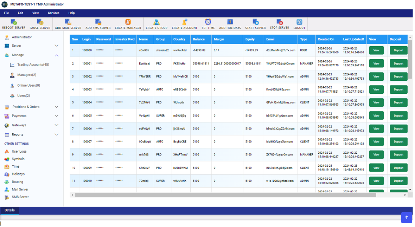415x227 pixels.
Task: Click the Create Account icon
Action: tap(185, 22)
